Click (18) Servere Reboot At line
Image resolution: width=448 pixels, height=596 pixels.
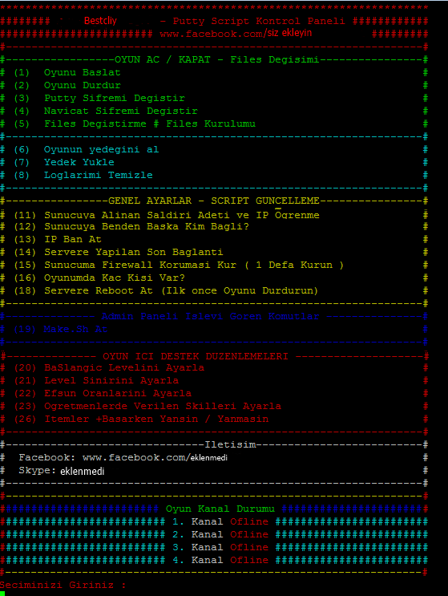(x=166, y=290)
